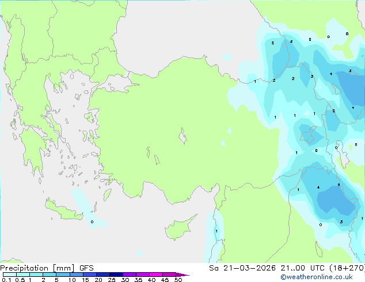The height and width of the screenshot is (282, 365).
Task: Pick the 2–5 mm legend swatch
Action: [50, 275]
